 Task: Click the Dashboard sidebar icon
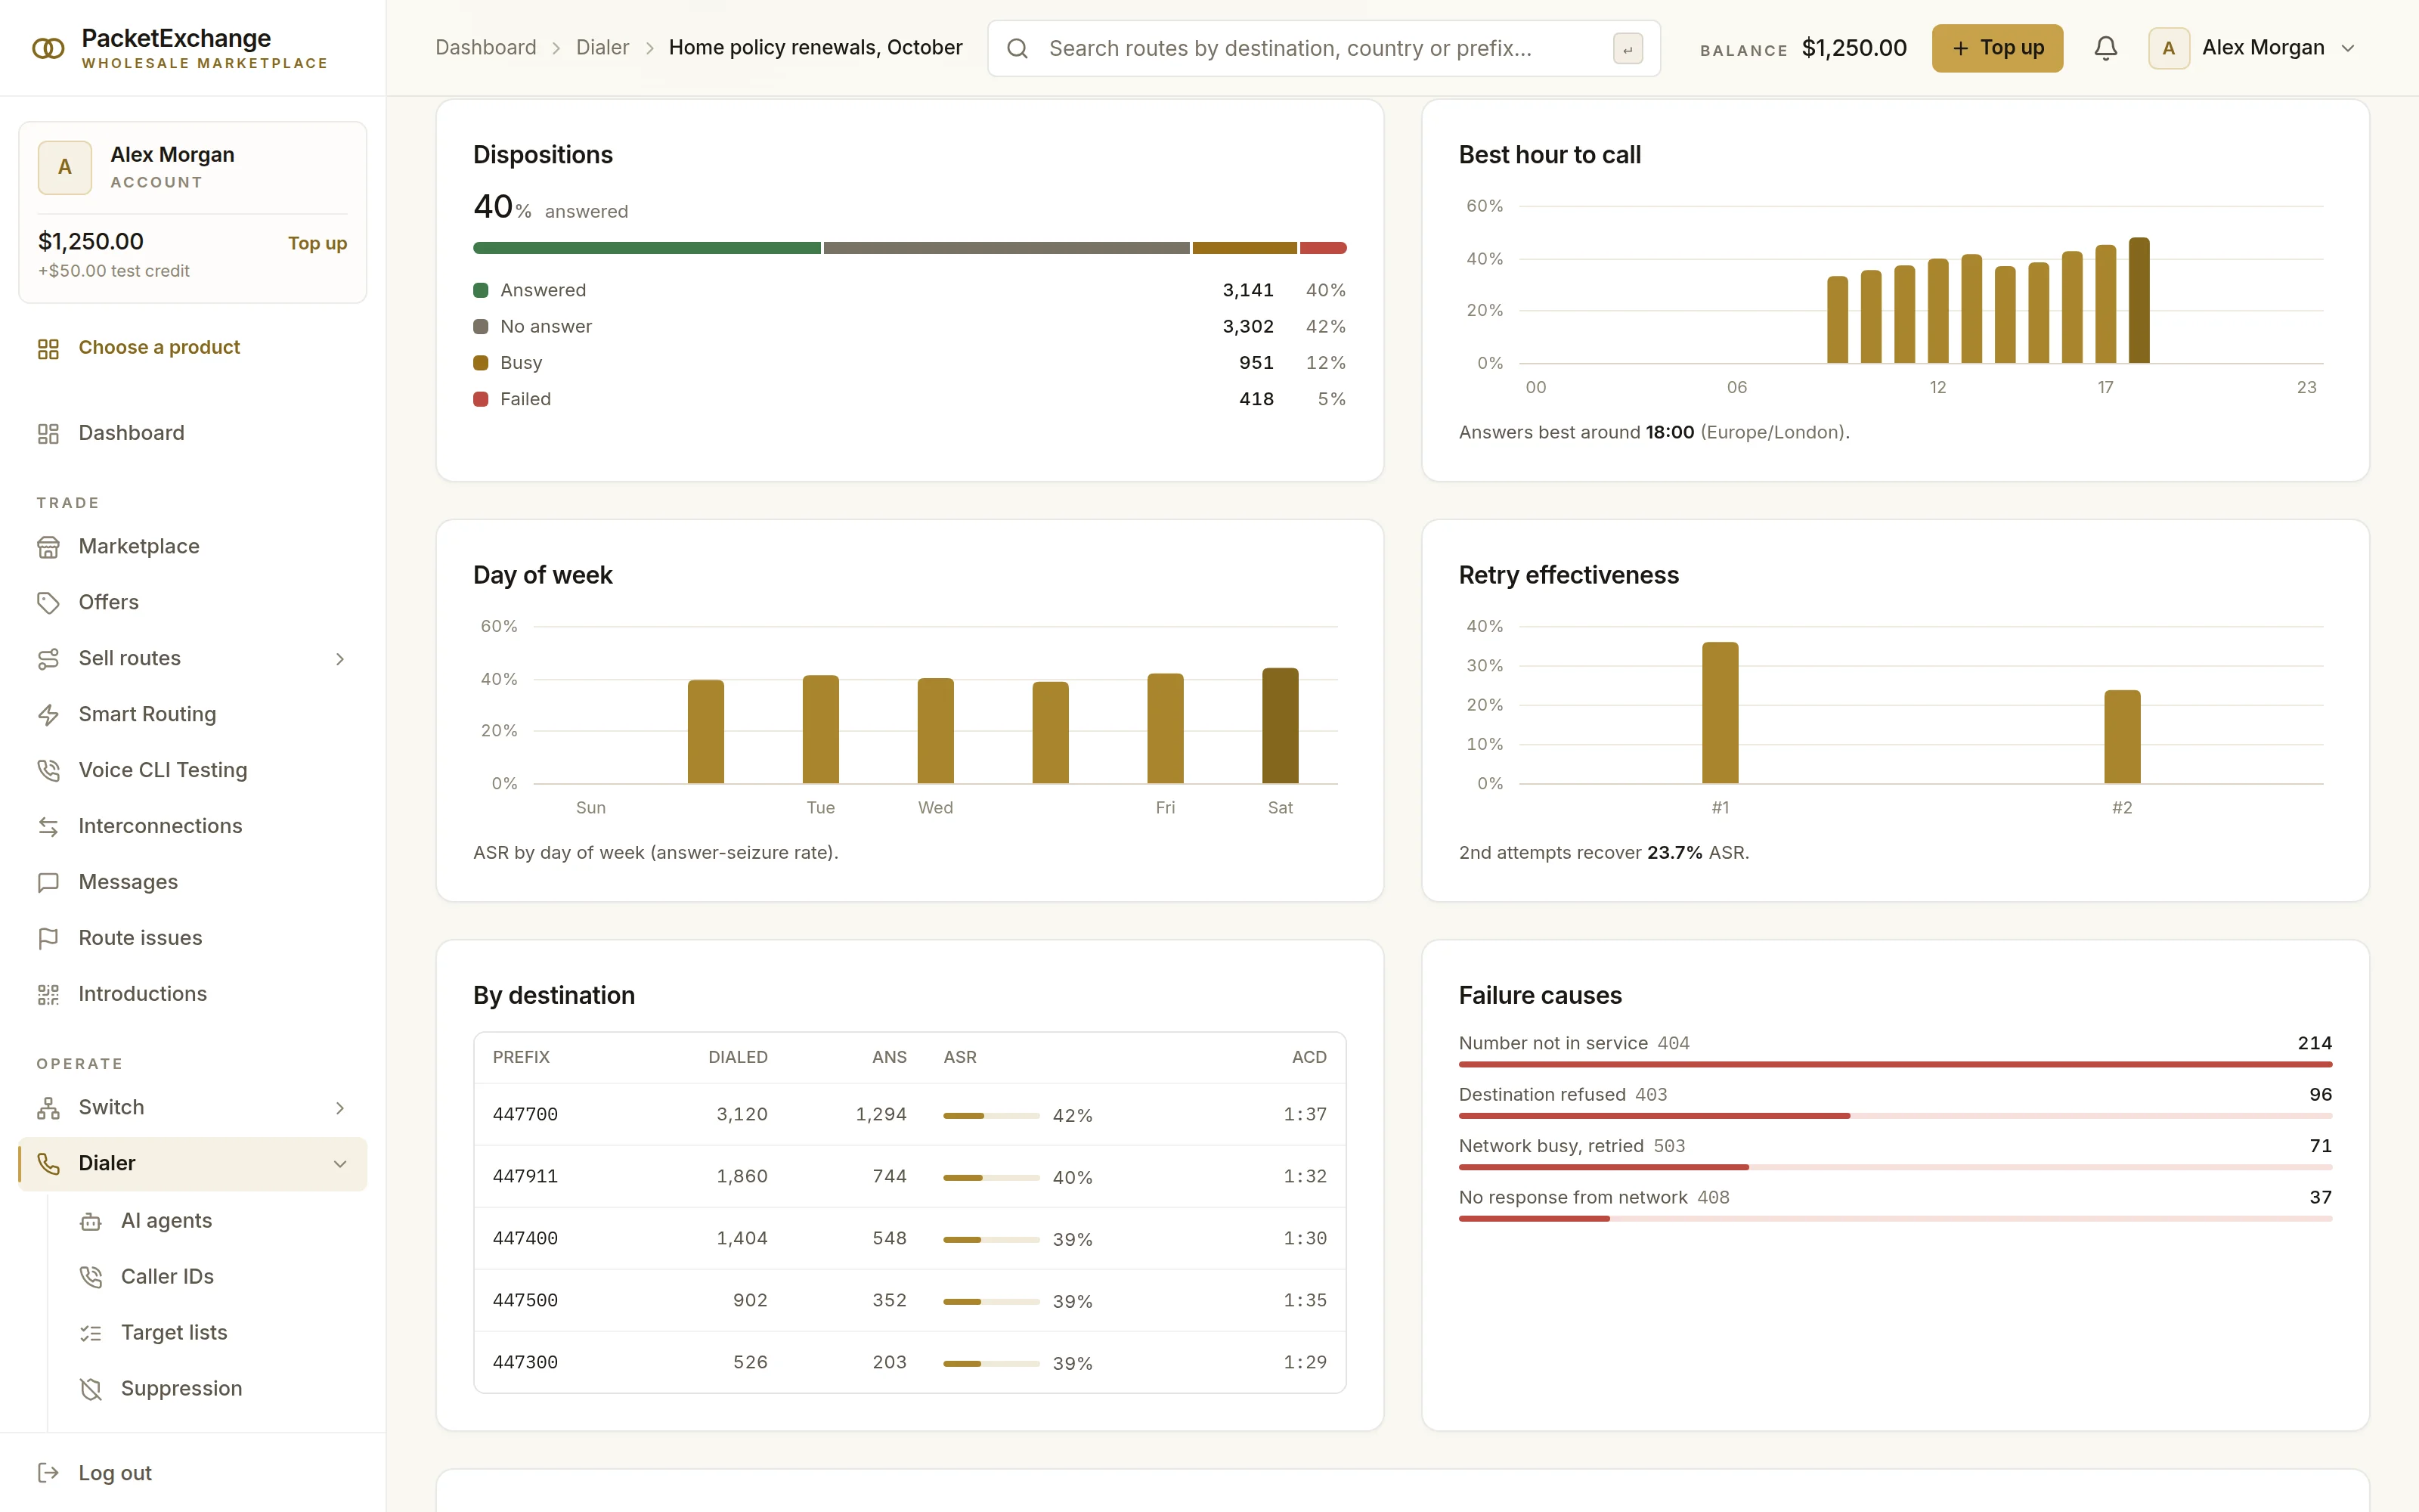coord(48,433)
